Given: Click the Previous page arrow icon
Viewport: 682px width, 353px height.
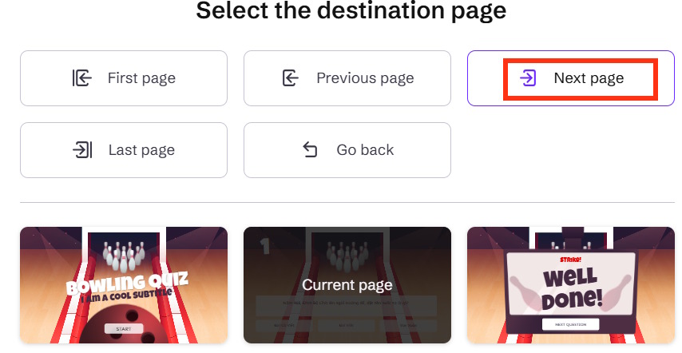Looking at the screenshot, I should (x=291, y=78).
